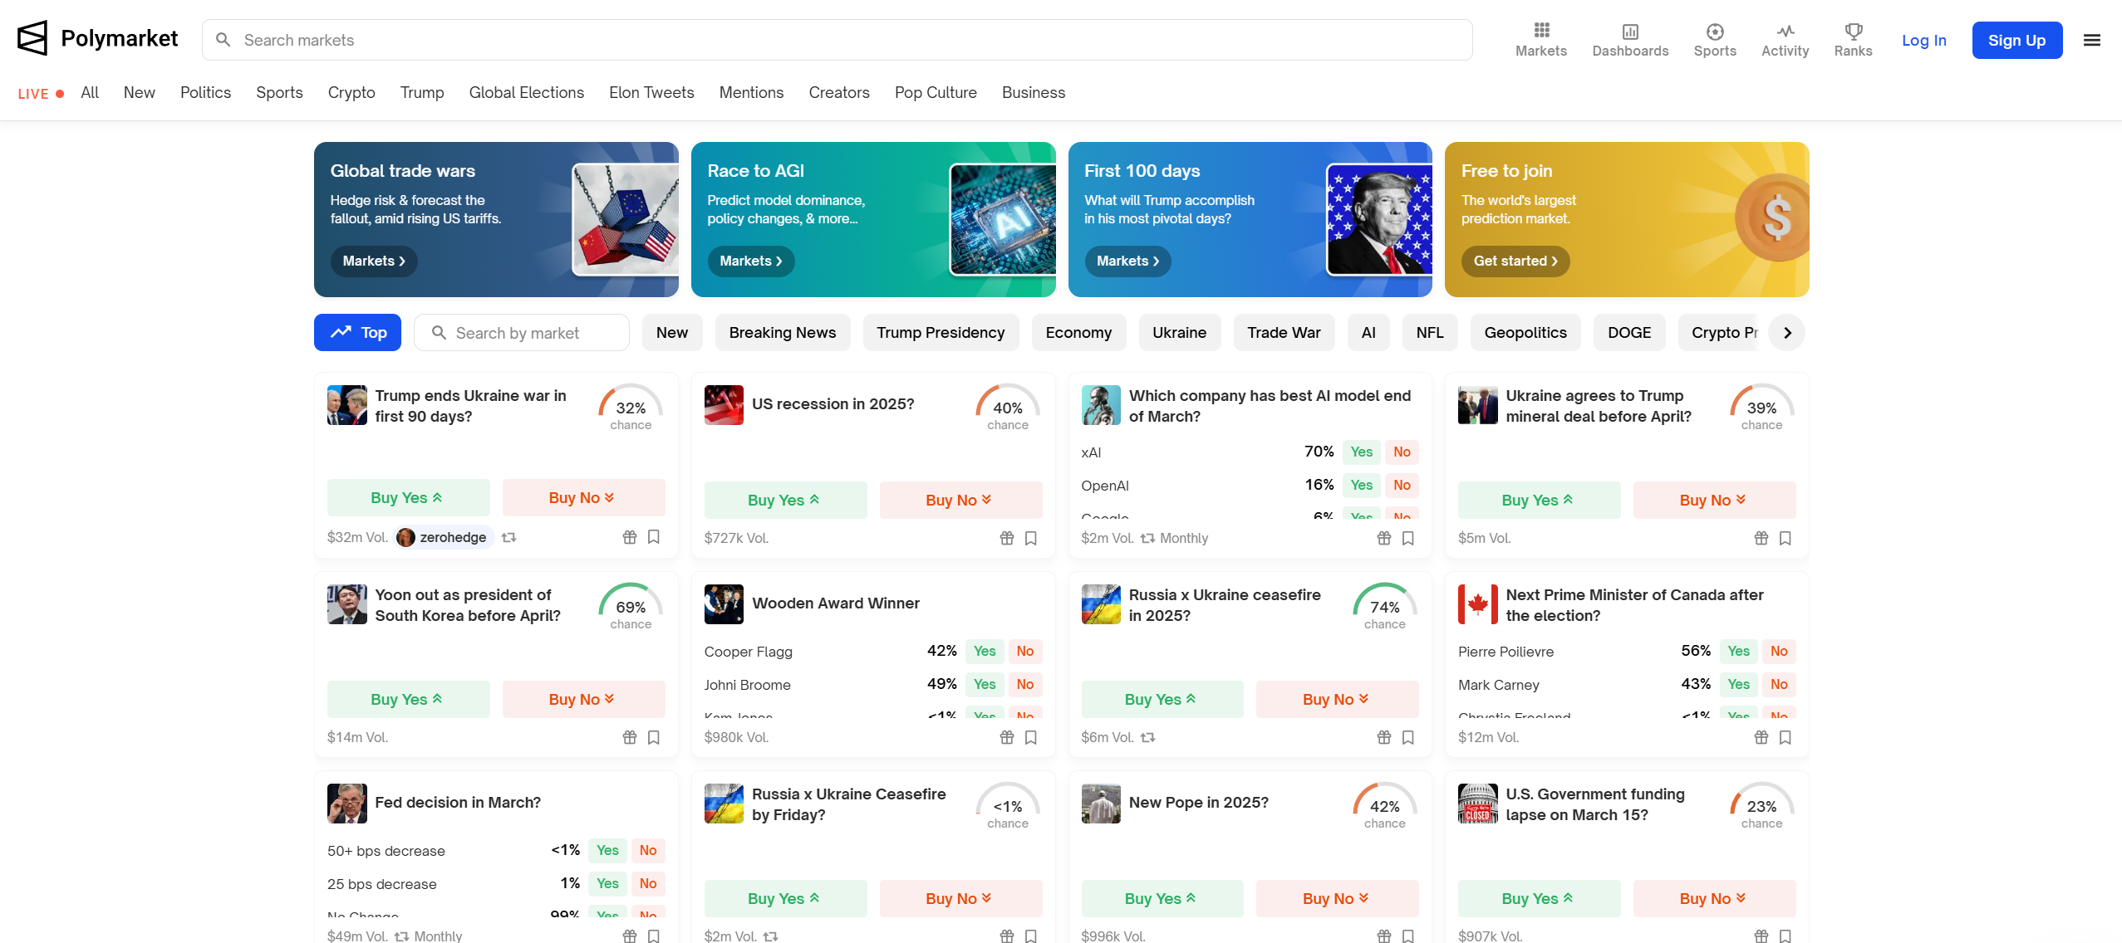Filter by Breaking News chip

tap(783, 332)
